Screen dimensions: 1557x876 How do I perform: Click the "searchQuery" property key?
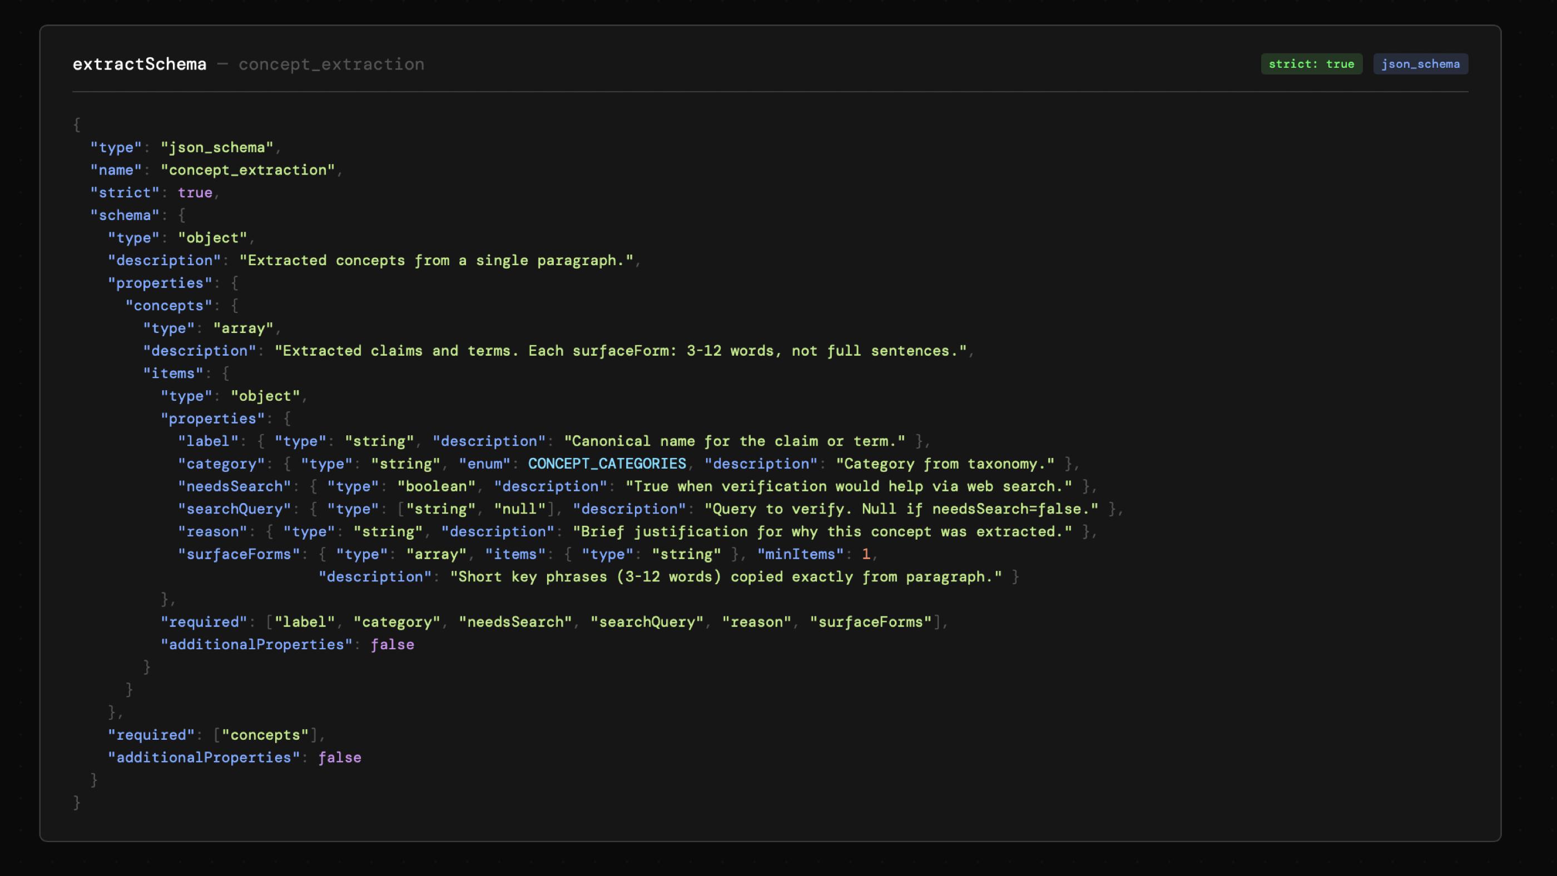pos(234,509)
